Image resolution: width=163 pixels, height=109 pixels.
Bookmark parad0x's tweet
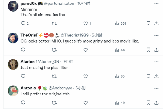click(148, 23)
